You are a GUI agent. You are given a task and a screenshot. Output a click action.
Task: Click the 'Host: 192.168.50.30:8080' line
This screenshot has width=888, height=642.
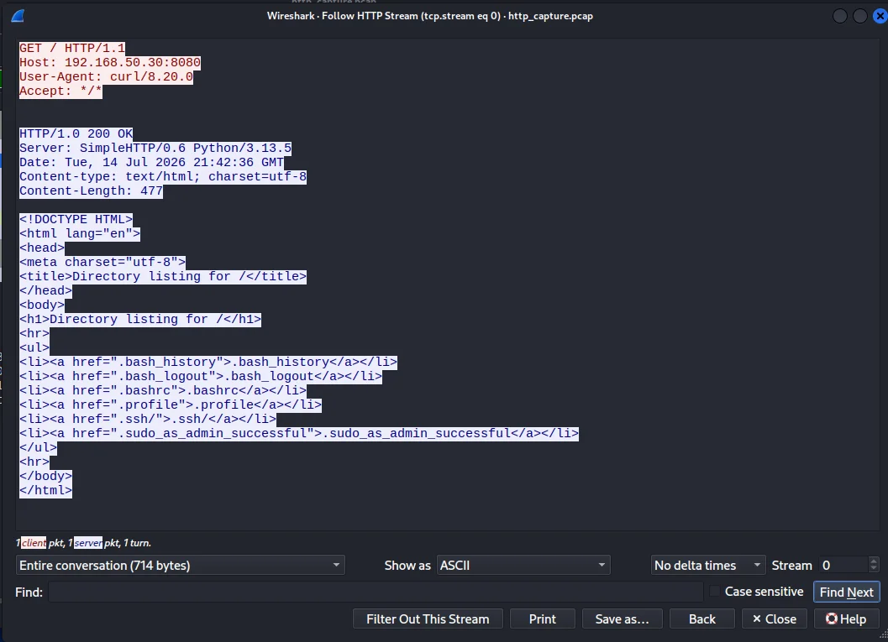coord(110,62)
